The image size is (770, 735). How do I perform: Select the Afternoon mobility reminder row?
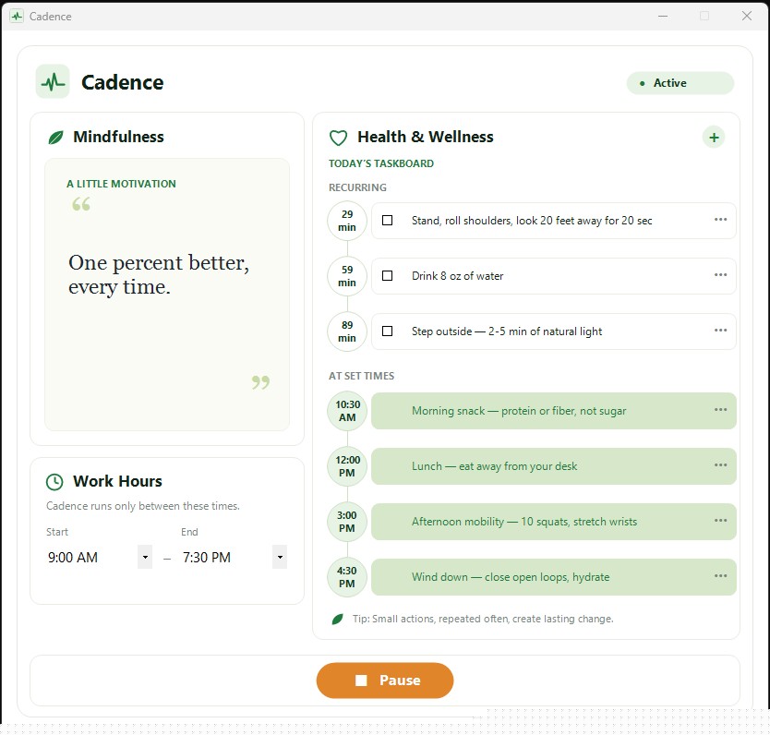[x=554, y=522]
